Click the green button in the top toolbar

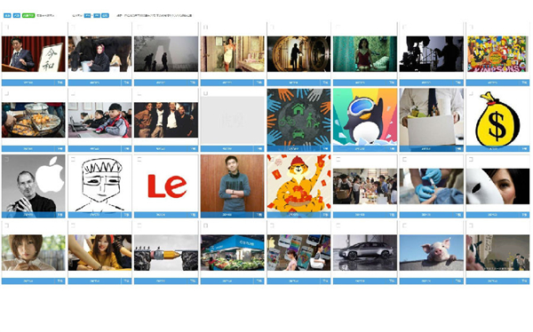click(28, 15)
